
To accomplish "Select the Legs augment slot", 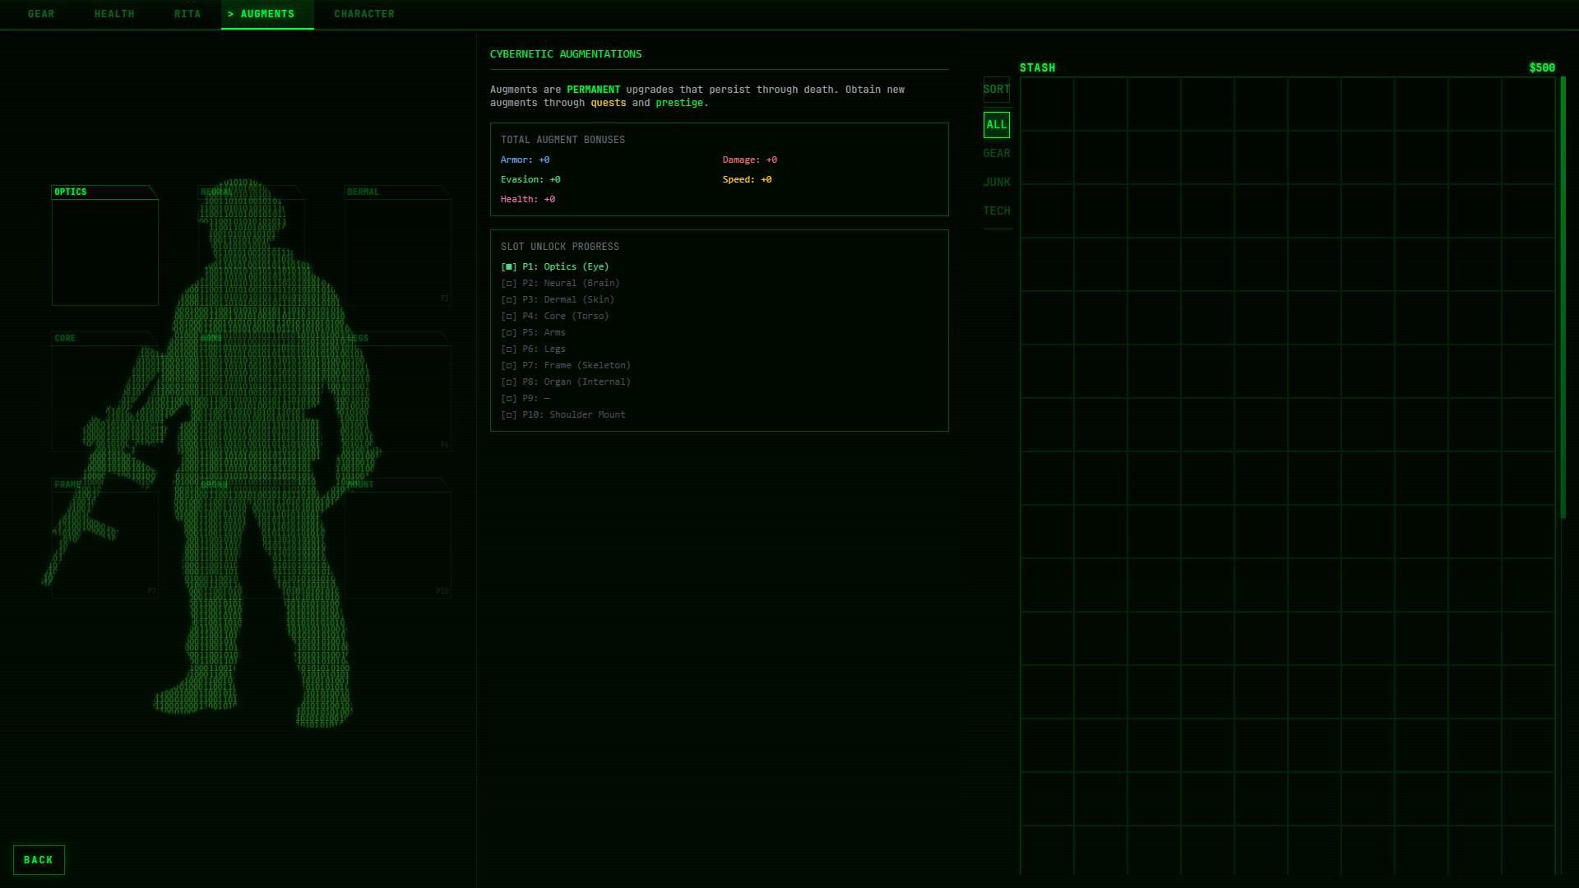I will [397, 395].
